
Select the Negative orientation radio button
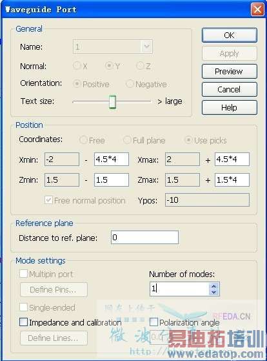(x=130, y=83)
